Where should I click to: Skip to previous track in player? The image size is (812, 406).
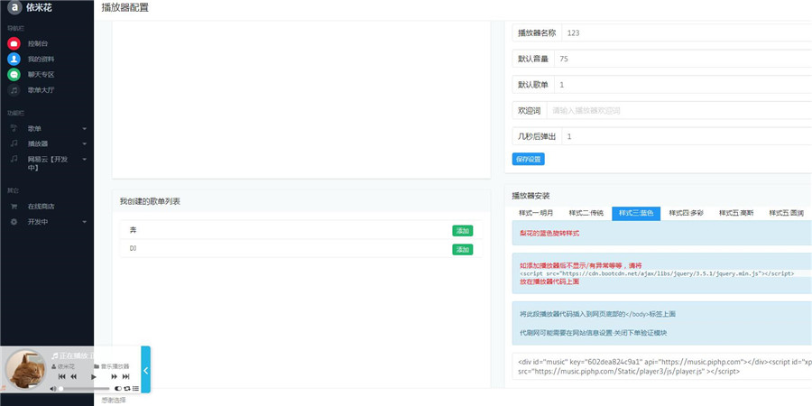61,376
